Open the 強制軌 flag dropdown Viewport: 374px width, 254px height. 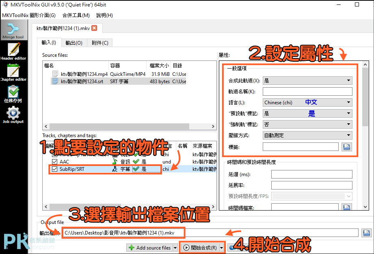(307, 125)
